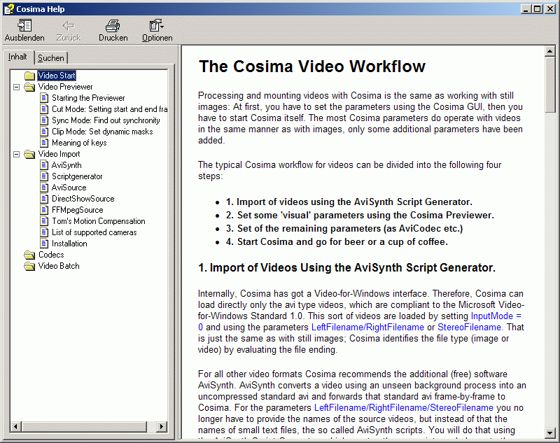Switch to the Suchen tab
The width and height of the screenshot is (560, 443).
50,58
